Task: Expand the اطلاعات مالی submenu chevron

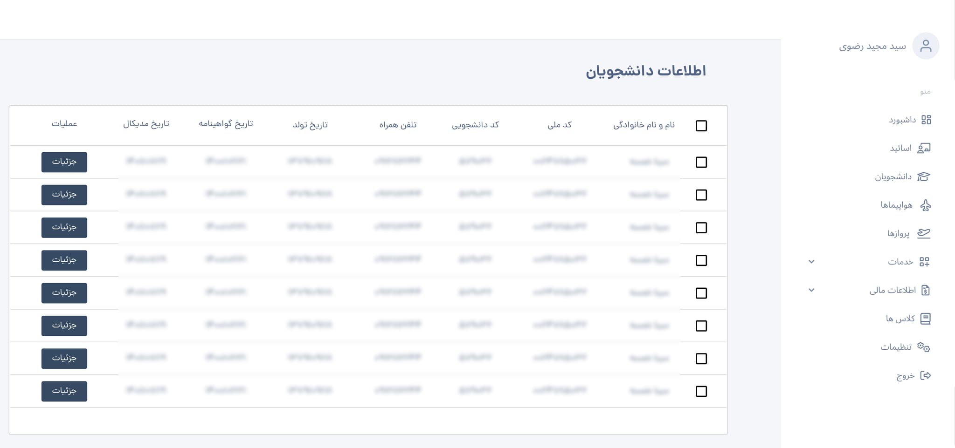Action: [811, 290]
